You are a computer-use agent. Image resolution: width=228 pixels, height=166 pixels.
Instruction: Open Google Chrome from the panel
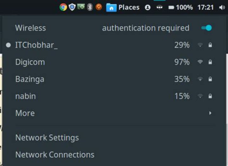click(x=63, y=7)
